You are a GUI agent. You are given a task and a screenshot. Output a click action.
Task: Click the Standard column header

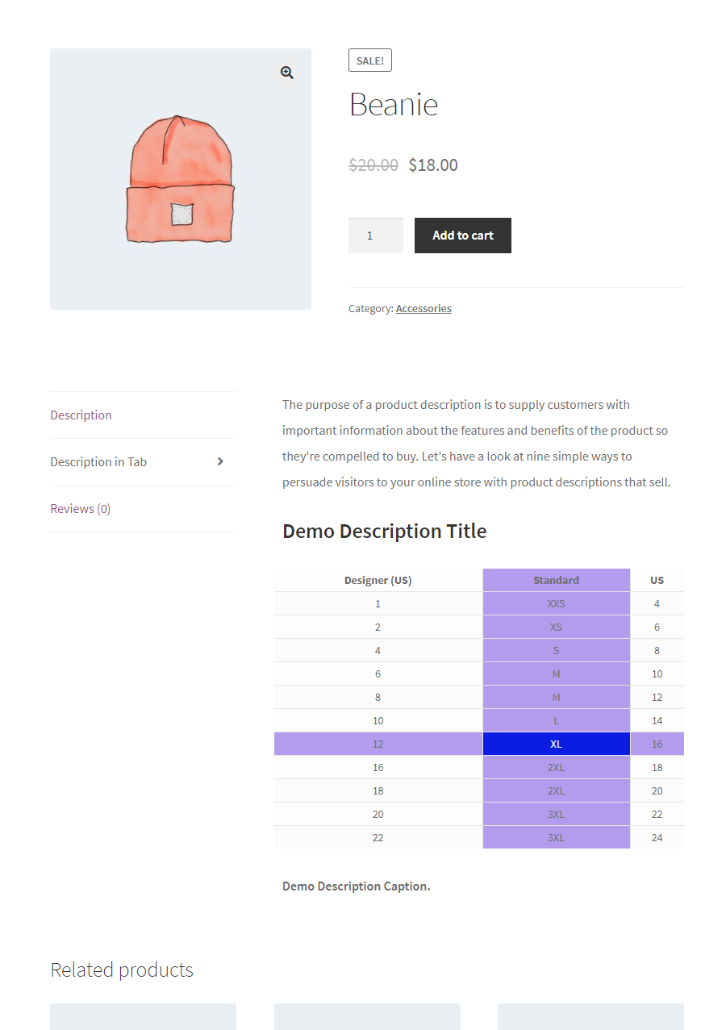click(556, 580)
